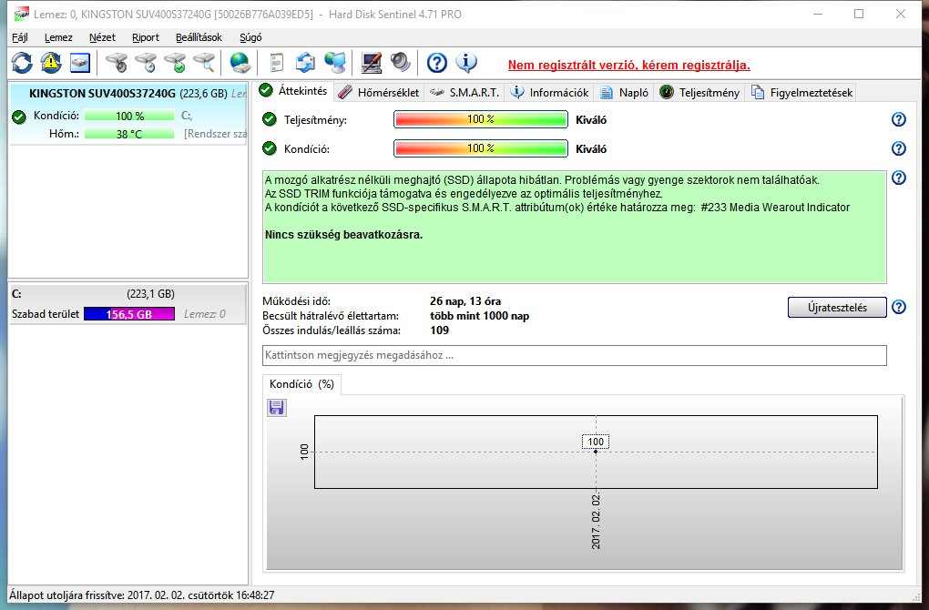Image resolution: width=929 pixels, height=610 pixels.
Task: Click help icon beside the Kondíció bar
Action: click(899, 148)
